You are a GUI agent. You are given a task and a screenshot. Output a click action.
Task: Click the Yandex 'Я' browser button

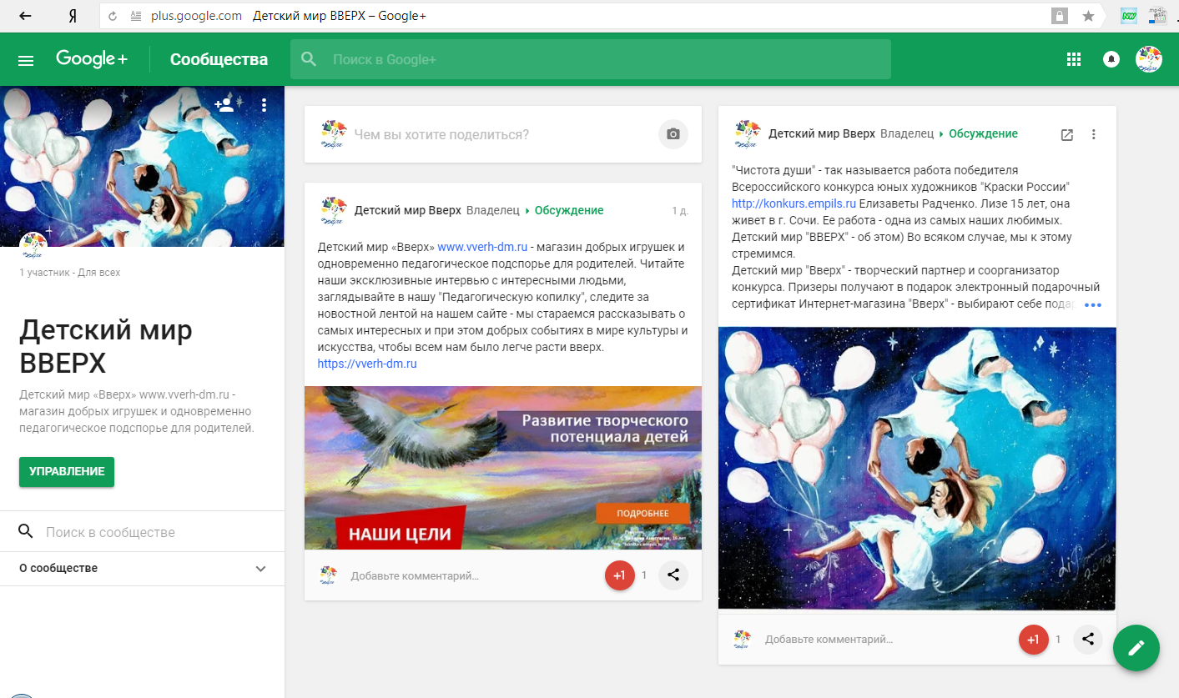point(73,16)
